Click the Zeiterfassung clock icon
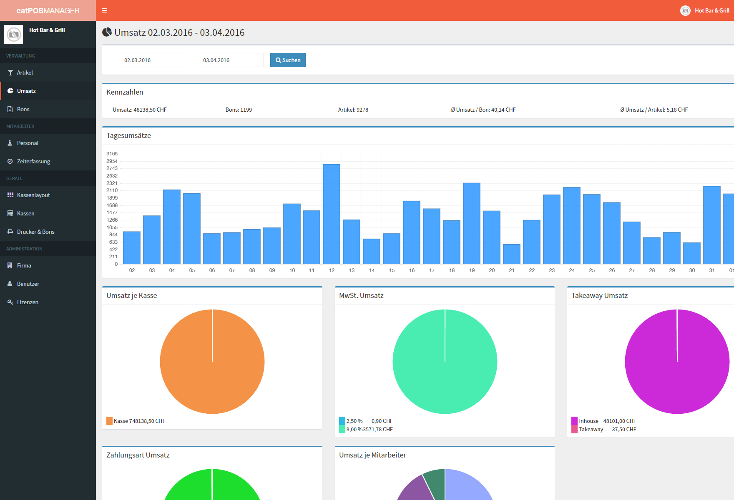The height and width of the screenshot is (500, 734). coord(10,161)
